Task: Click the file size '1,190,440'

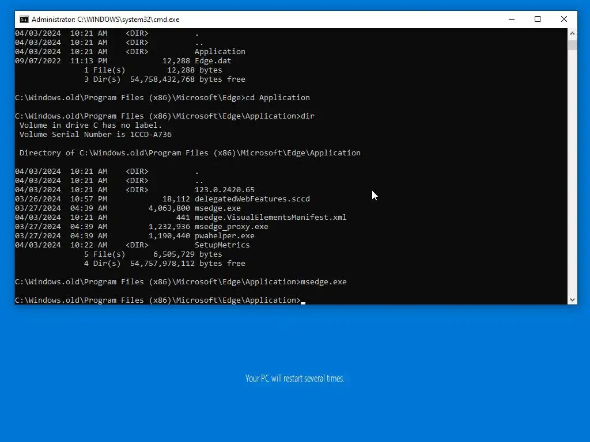Action: [x=169, y=235]
